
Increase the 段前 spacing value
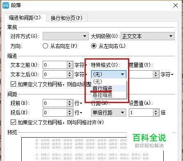click(x=70, y=101)
